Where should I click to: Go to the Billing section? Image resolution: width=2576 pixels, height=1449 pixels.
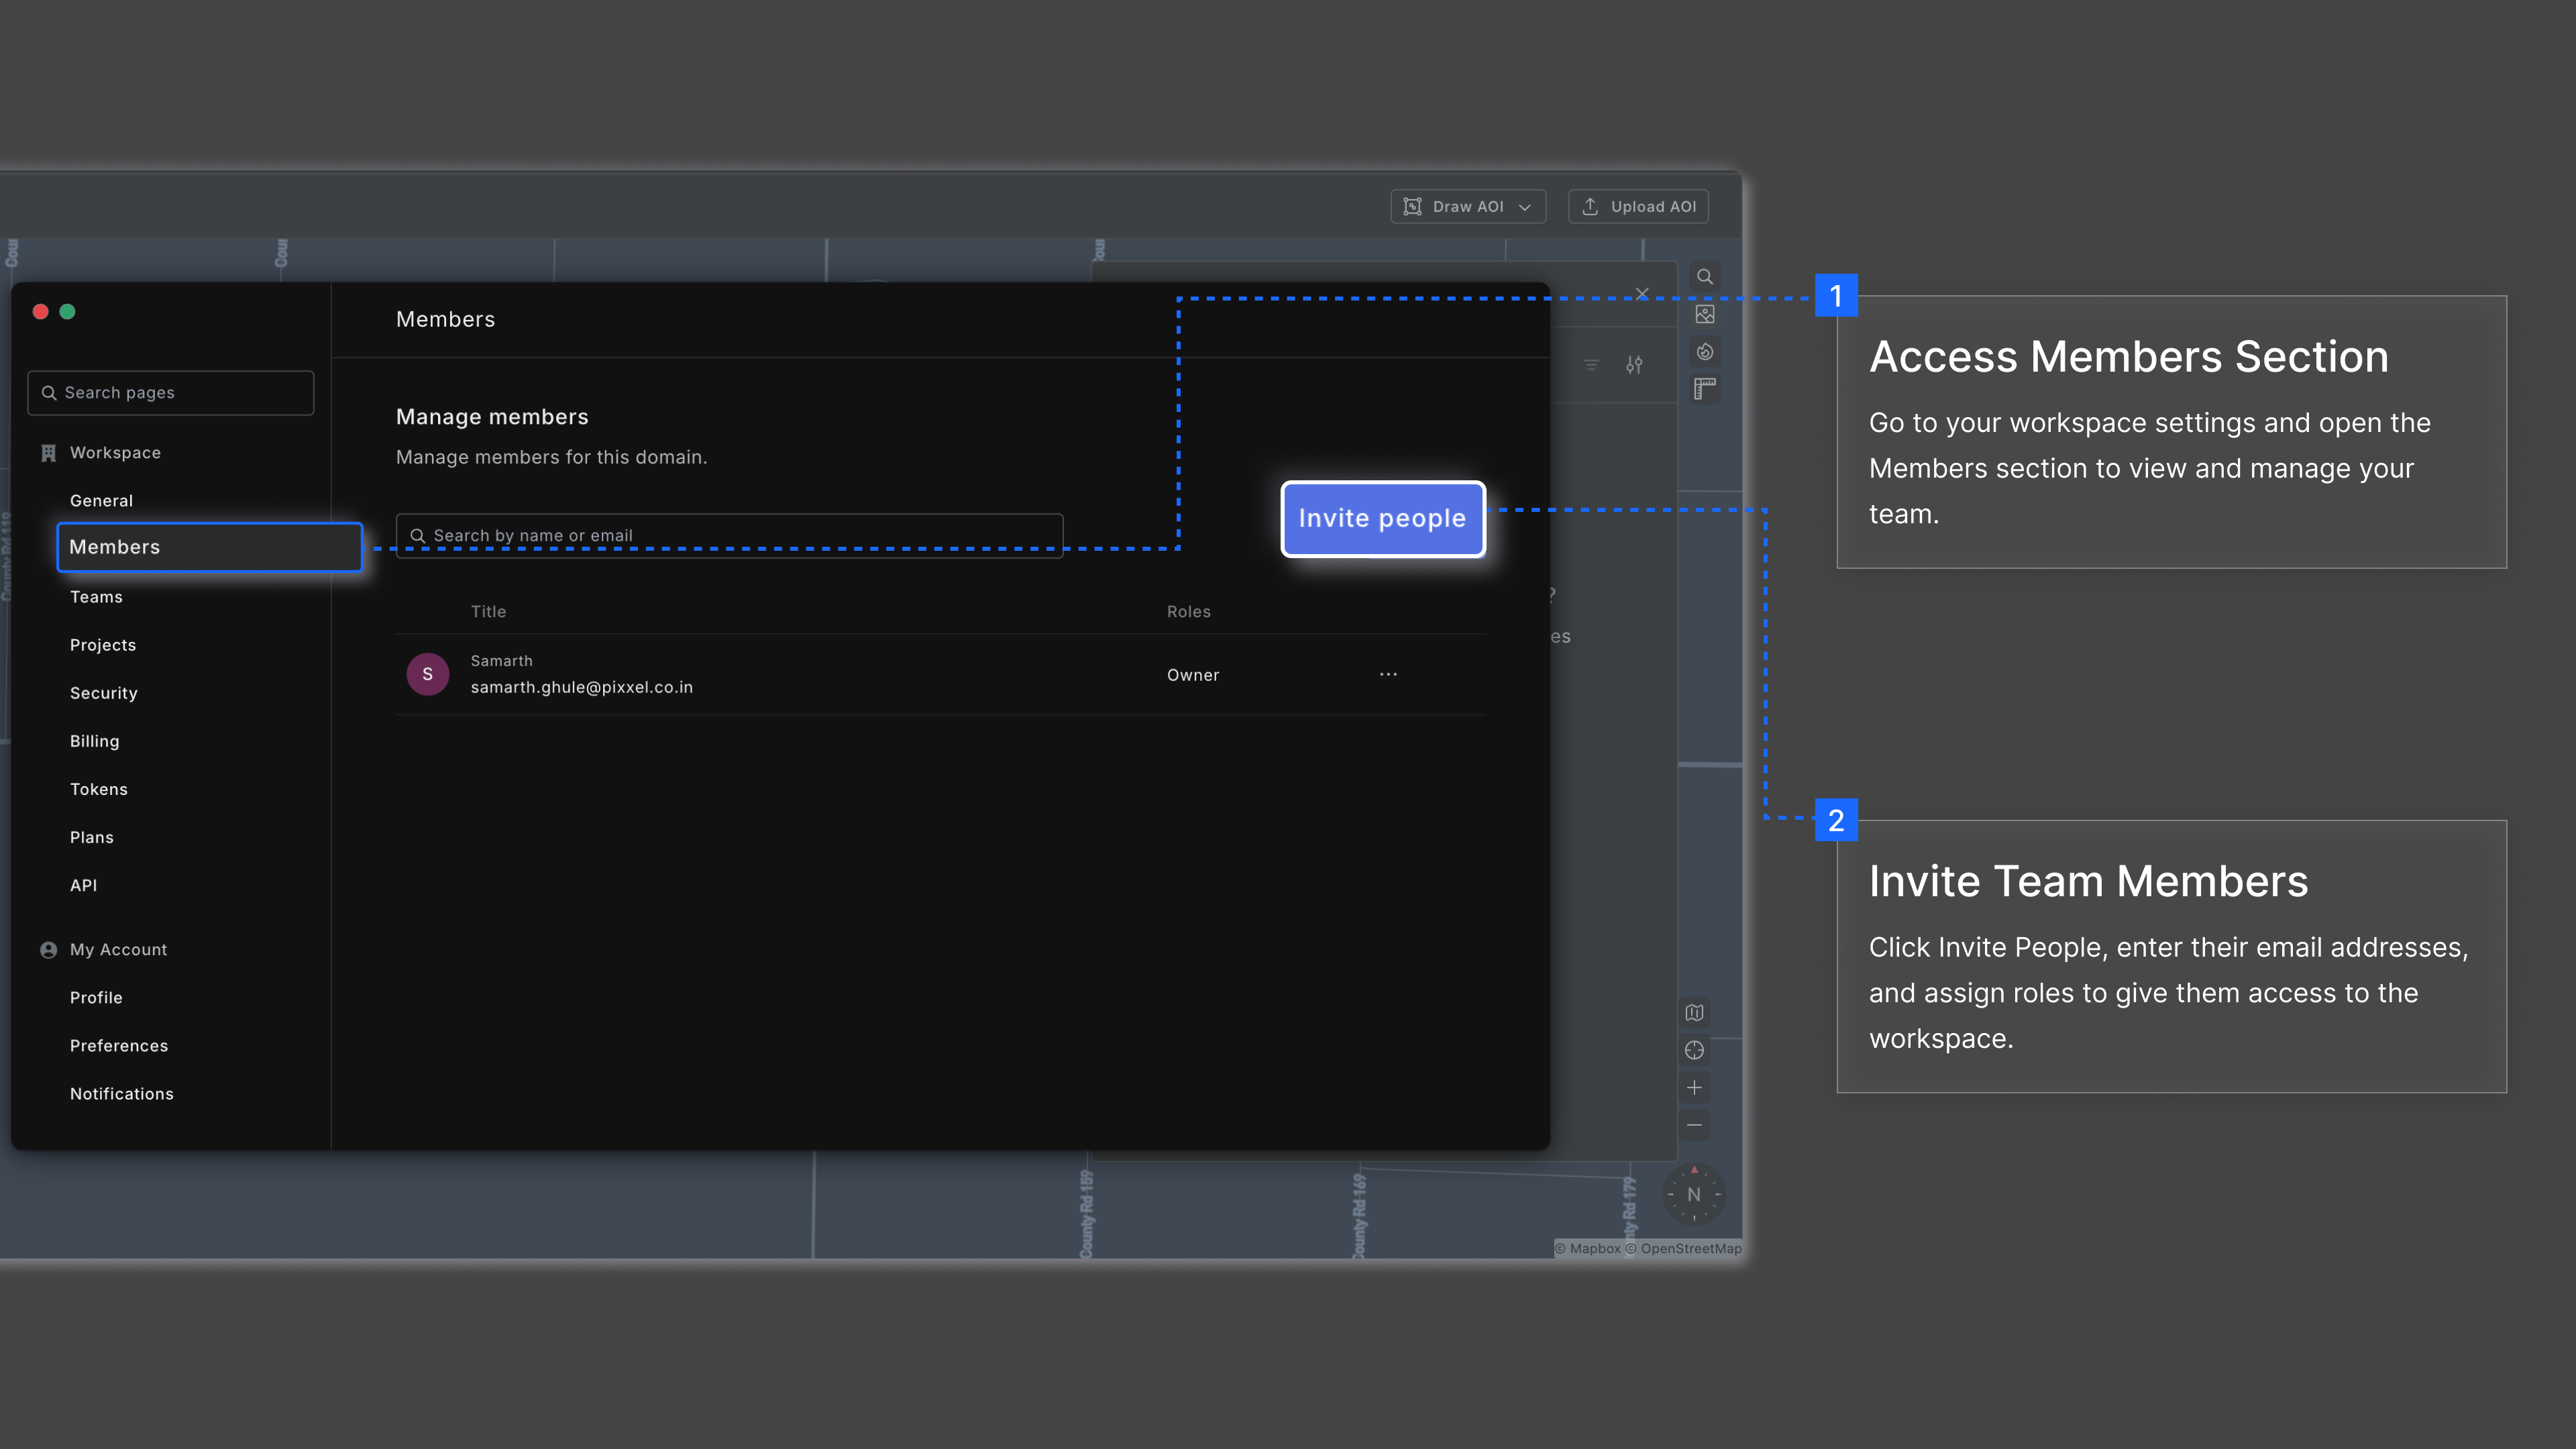coord(94,741)
